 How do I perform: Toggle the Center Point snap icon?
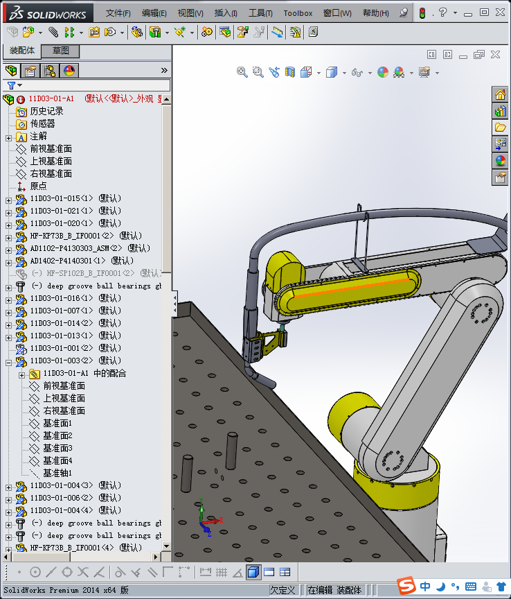tap(35, 572)
